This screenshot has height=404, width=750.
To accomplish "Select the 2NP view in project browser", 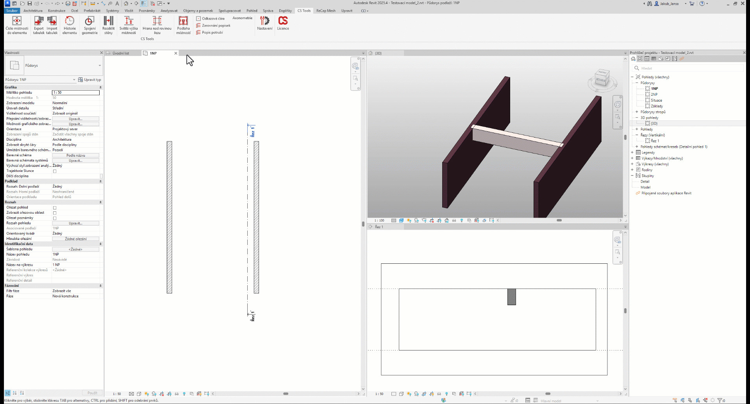I will coord(654,95).
